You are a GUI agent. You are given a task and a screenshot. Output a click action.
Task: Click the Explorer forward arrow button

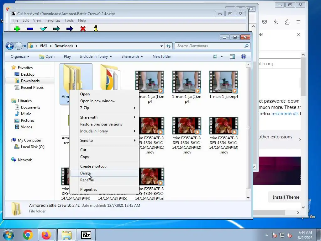tap(18, 46)
